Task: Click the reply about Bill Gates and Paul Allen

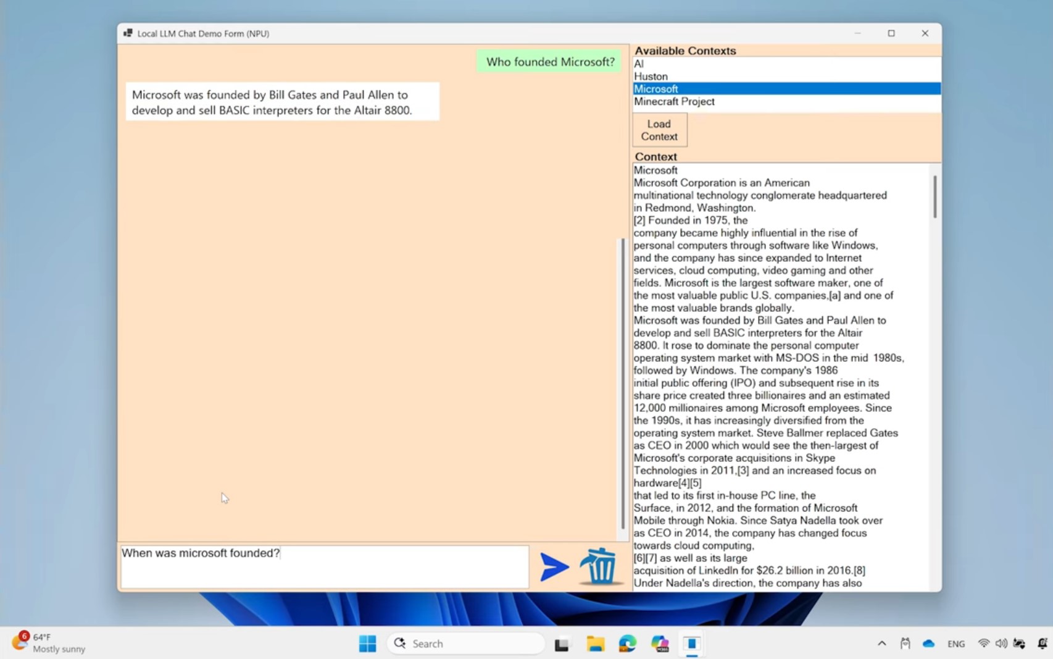Action: 283,102
